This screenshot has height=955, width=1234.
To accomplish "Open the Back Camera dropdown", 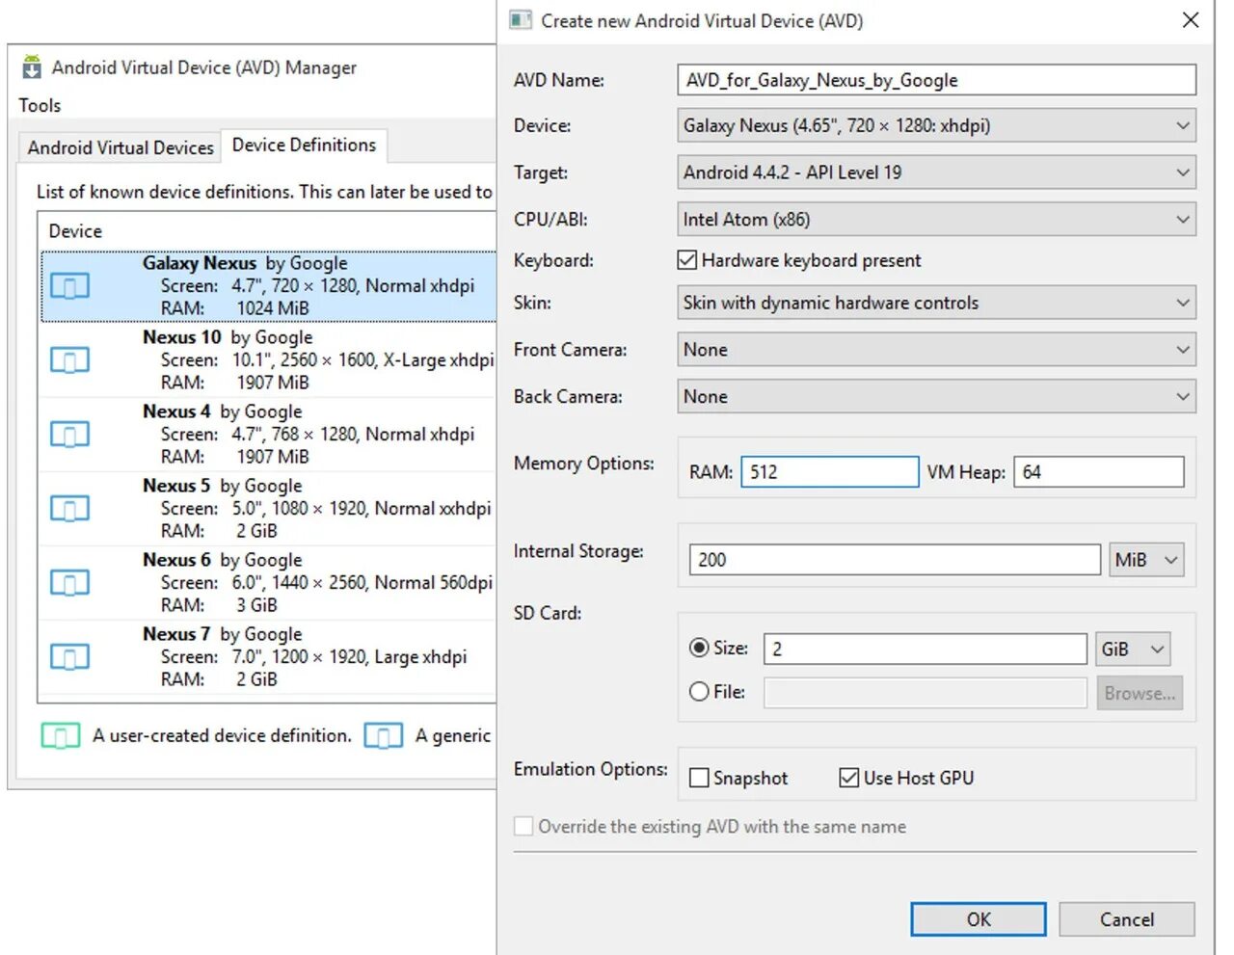I will pos(937,396).
